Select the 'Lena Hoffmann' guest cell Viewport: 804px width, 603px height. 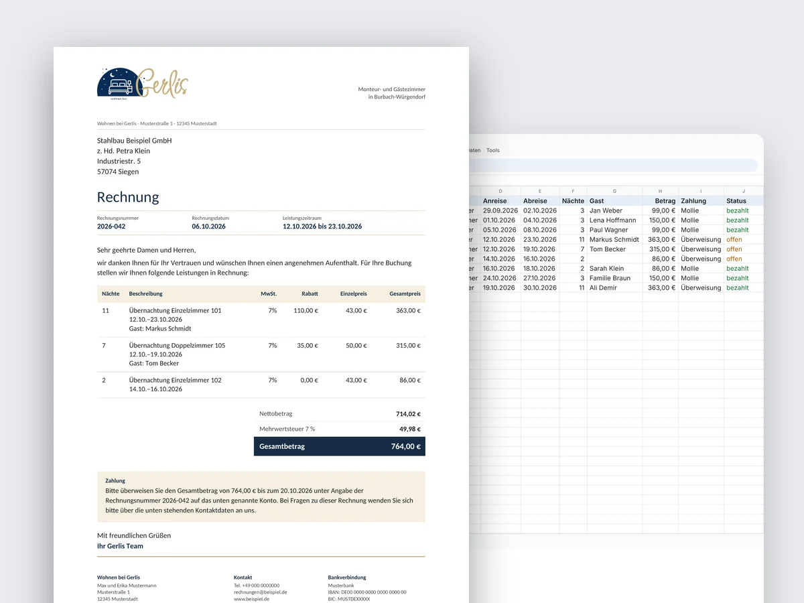pos(613,220)
